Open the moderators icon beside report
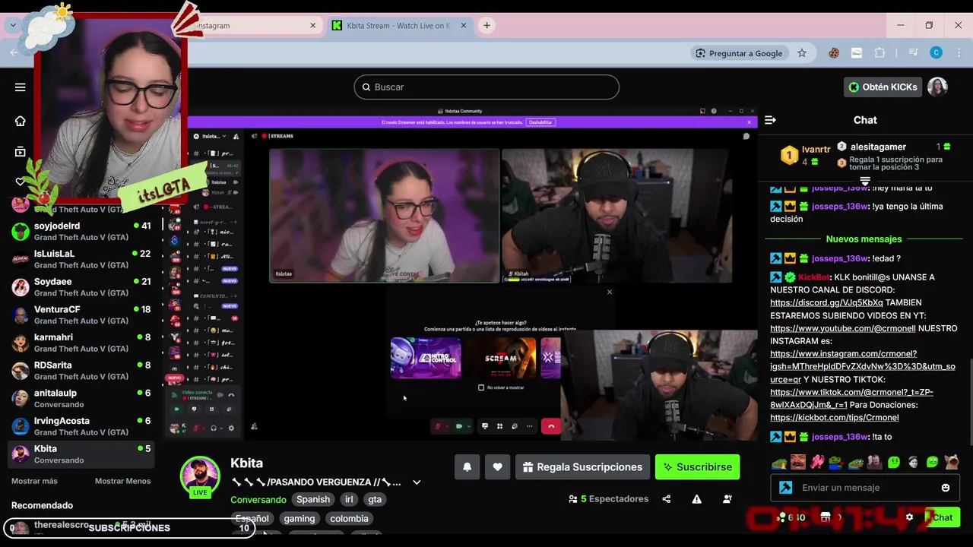The image size is (973, 547). (727, 499)
